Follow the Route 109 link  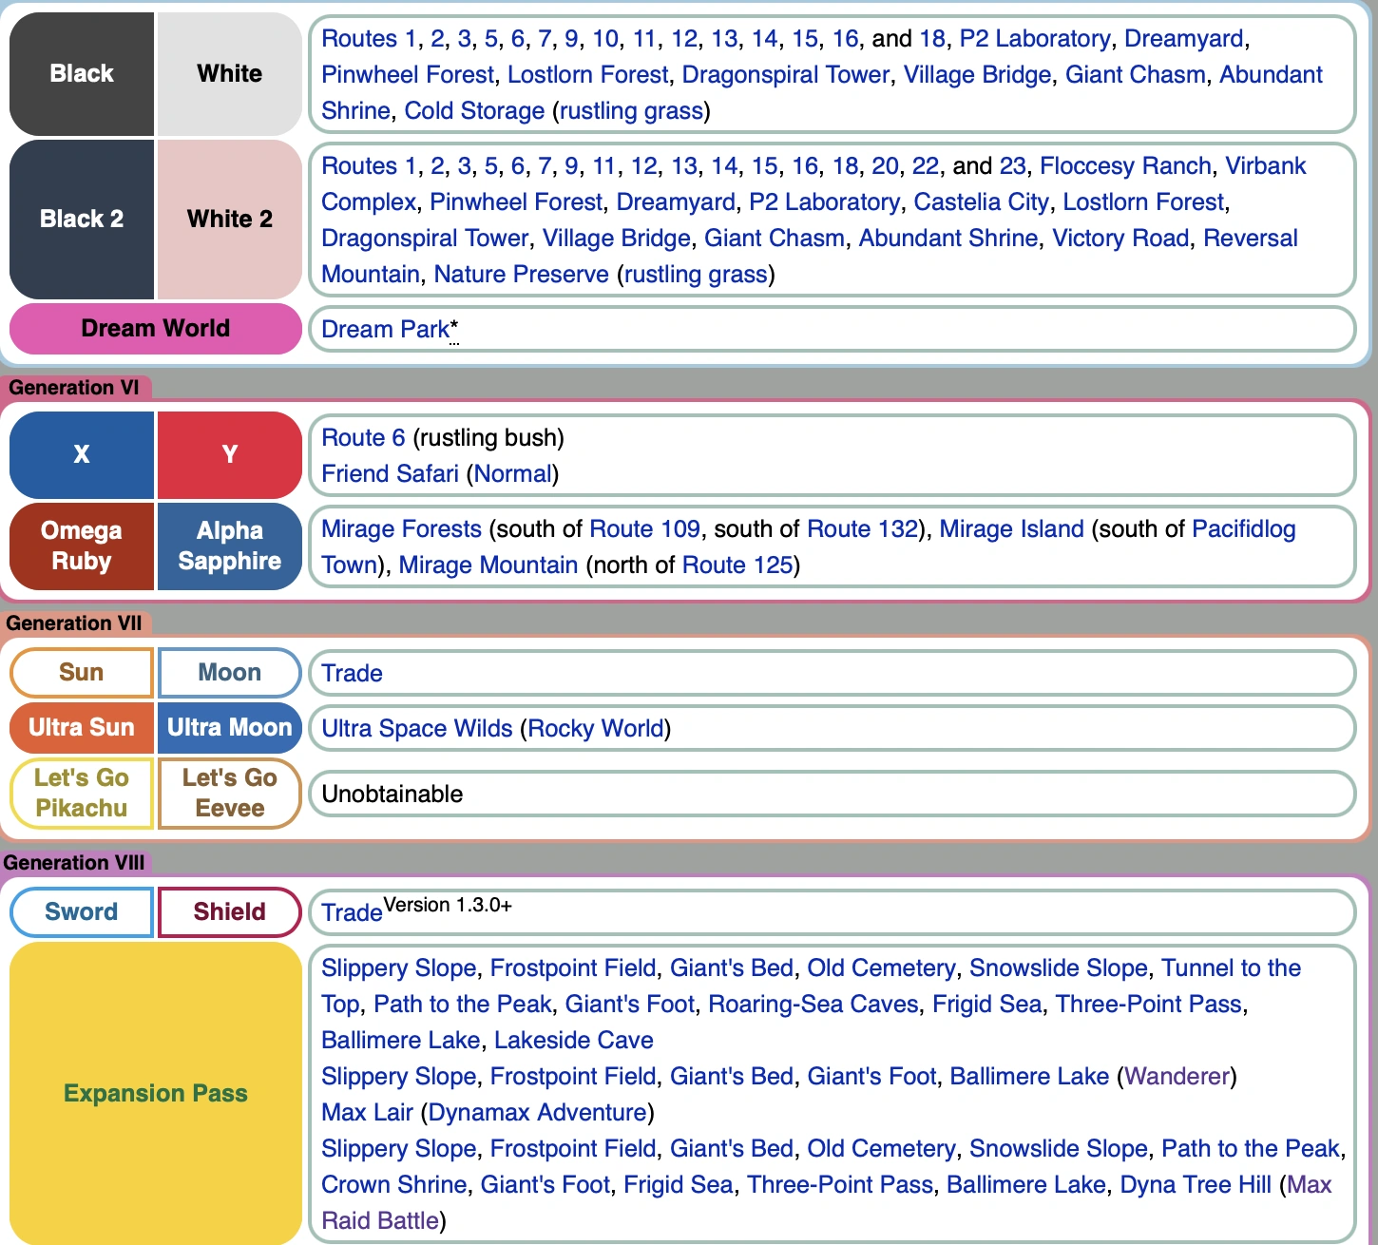pyautogui.click(x=644, y=529)
